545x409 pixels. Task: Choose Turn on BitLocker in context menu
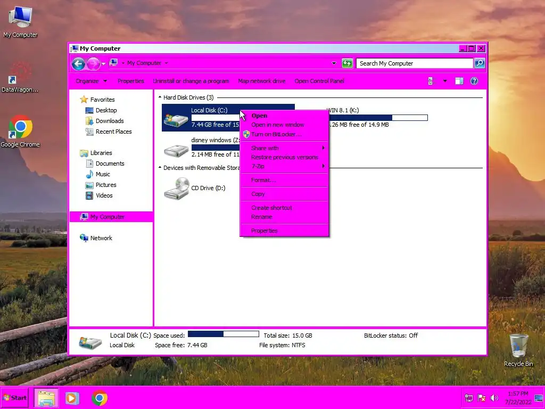coord(276,134)
